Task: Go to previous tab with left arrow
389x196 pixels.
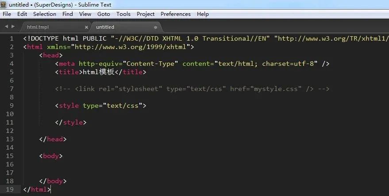Action: (x=6, y=26)
